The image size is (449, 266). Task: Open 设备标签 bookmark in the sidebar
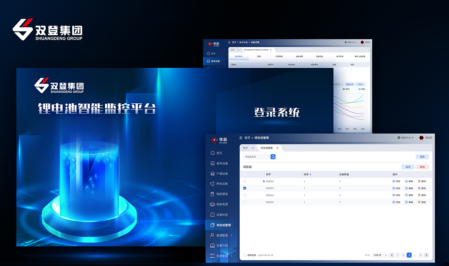tap(222, 215)
